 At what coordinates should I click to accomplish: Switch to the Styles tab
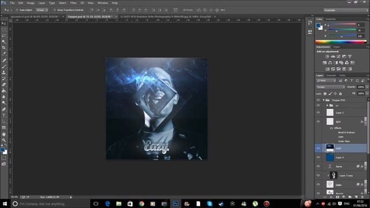[336, 47]
